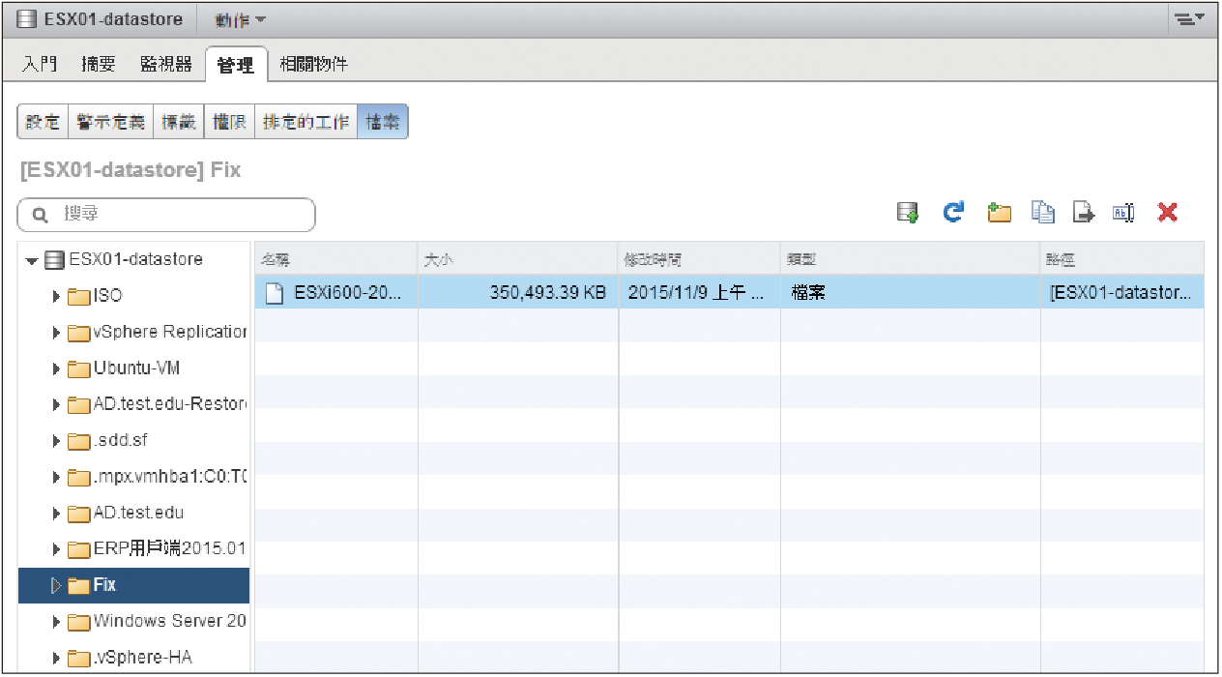1222x677 pixels.
Task: Delete the selected file with the red X
Action: tap(1168, 214)
